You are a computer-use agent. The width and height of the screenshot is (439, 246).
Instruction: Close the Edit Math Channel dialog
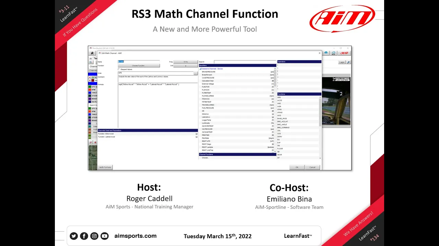coord(320,53)
